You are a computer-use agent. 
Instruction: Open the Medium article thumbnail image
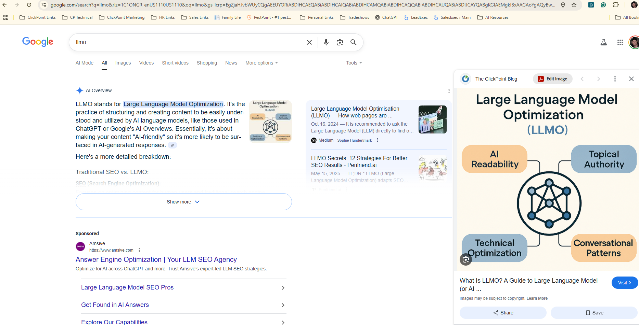(x=433, y=119)
